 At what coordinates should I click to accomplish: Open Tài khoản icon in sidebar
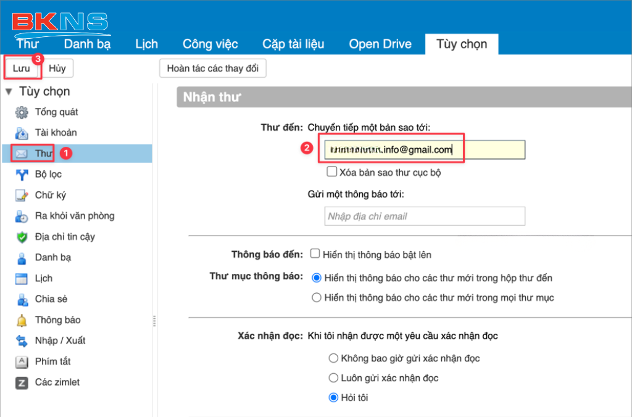coord(22,133)
